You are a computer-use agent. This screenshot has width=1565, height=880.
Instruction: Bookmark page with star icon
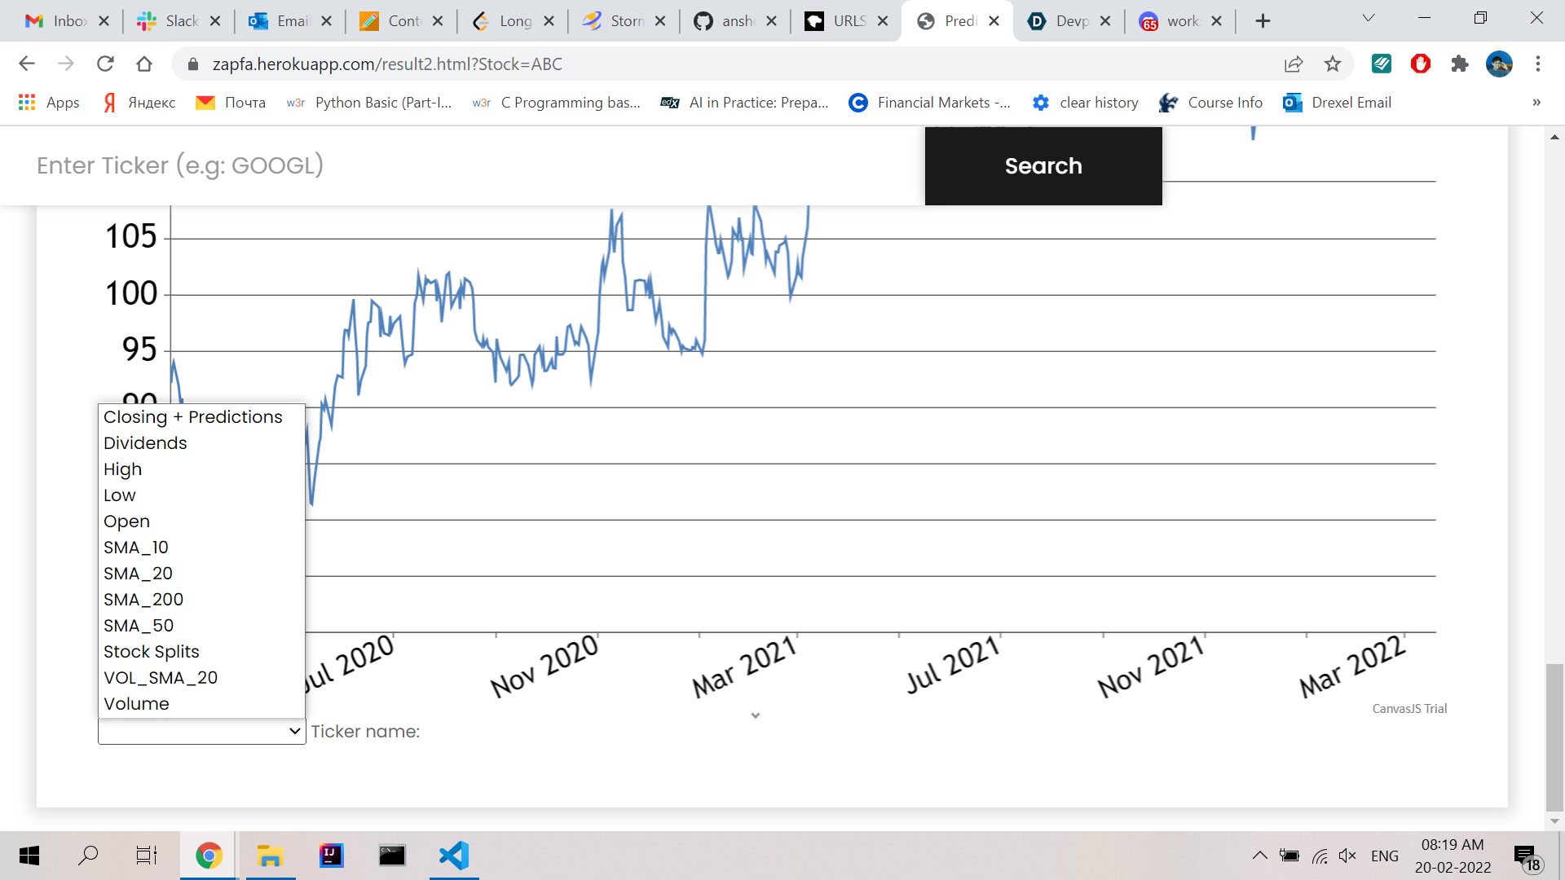pos(1332,64)
